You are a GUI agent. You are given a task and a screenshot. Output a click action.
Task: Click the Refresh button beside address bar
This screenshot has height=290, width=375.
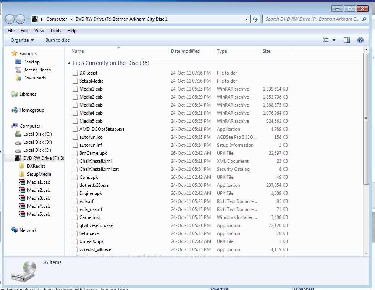pos(255,19)
